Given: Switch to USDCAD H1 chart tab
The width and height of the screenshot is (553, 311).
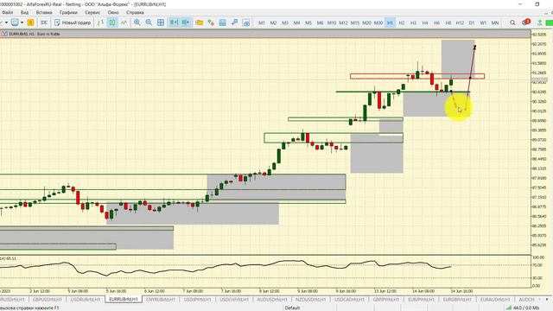Looking at the screenshot, I should pos(348,300).
